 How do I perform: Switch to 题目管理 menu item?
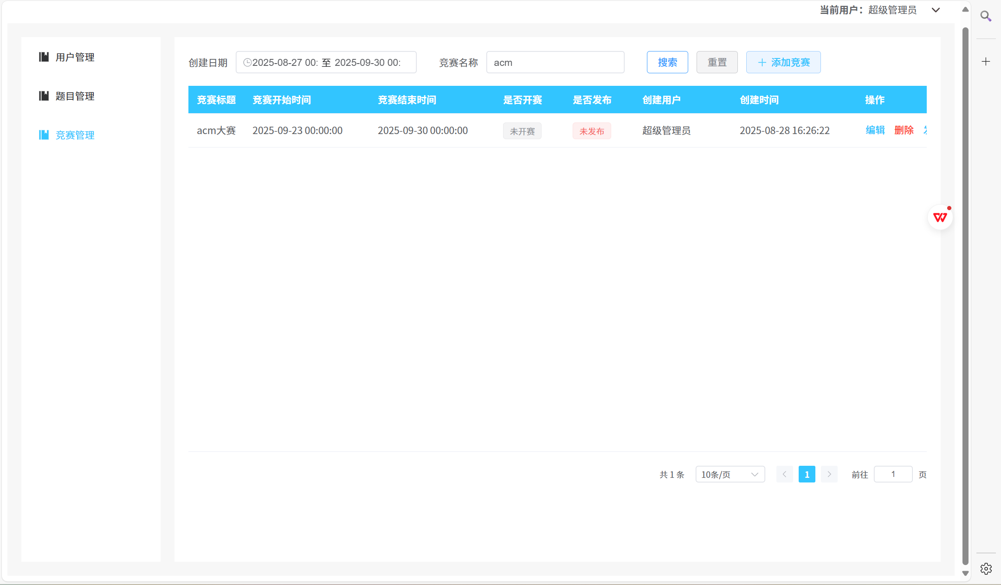tap(75, 96)
